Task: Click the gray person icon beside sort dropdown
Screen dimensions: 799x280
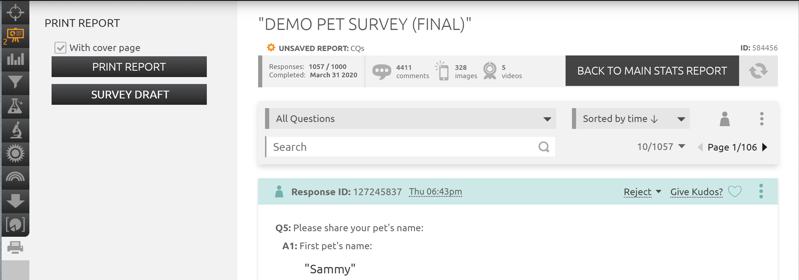Action: click(724, 119)
